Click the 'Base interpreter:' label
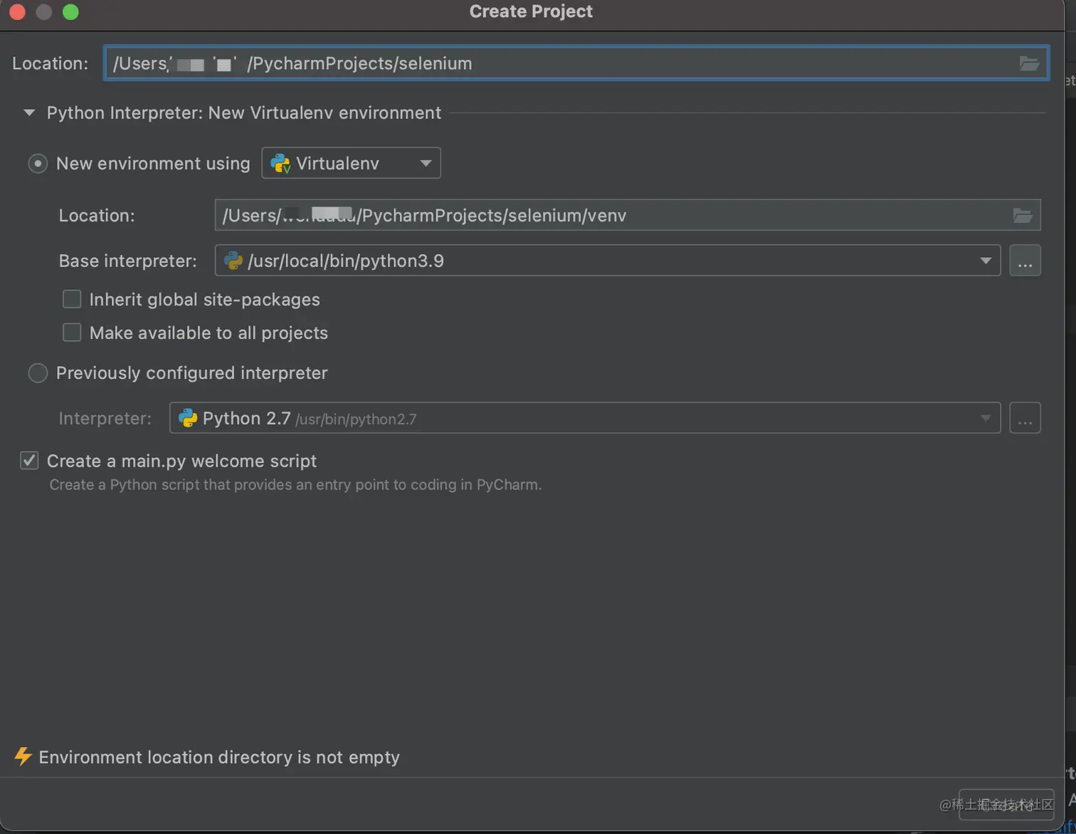This screenshot has width=1076, height=834. 128,261
